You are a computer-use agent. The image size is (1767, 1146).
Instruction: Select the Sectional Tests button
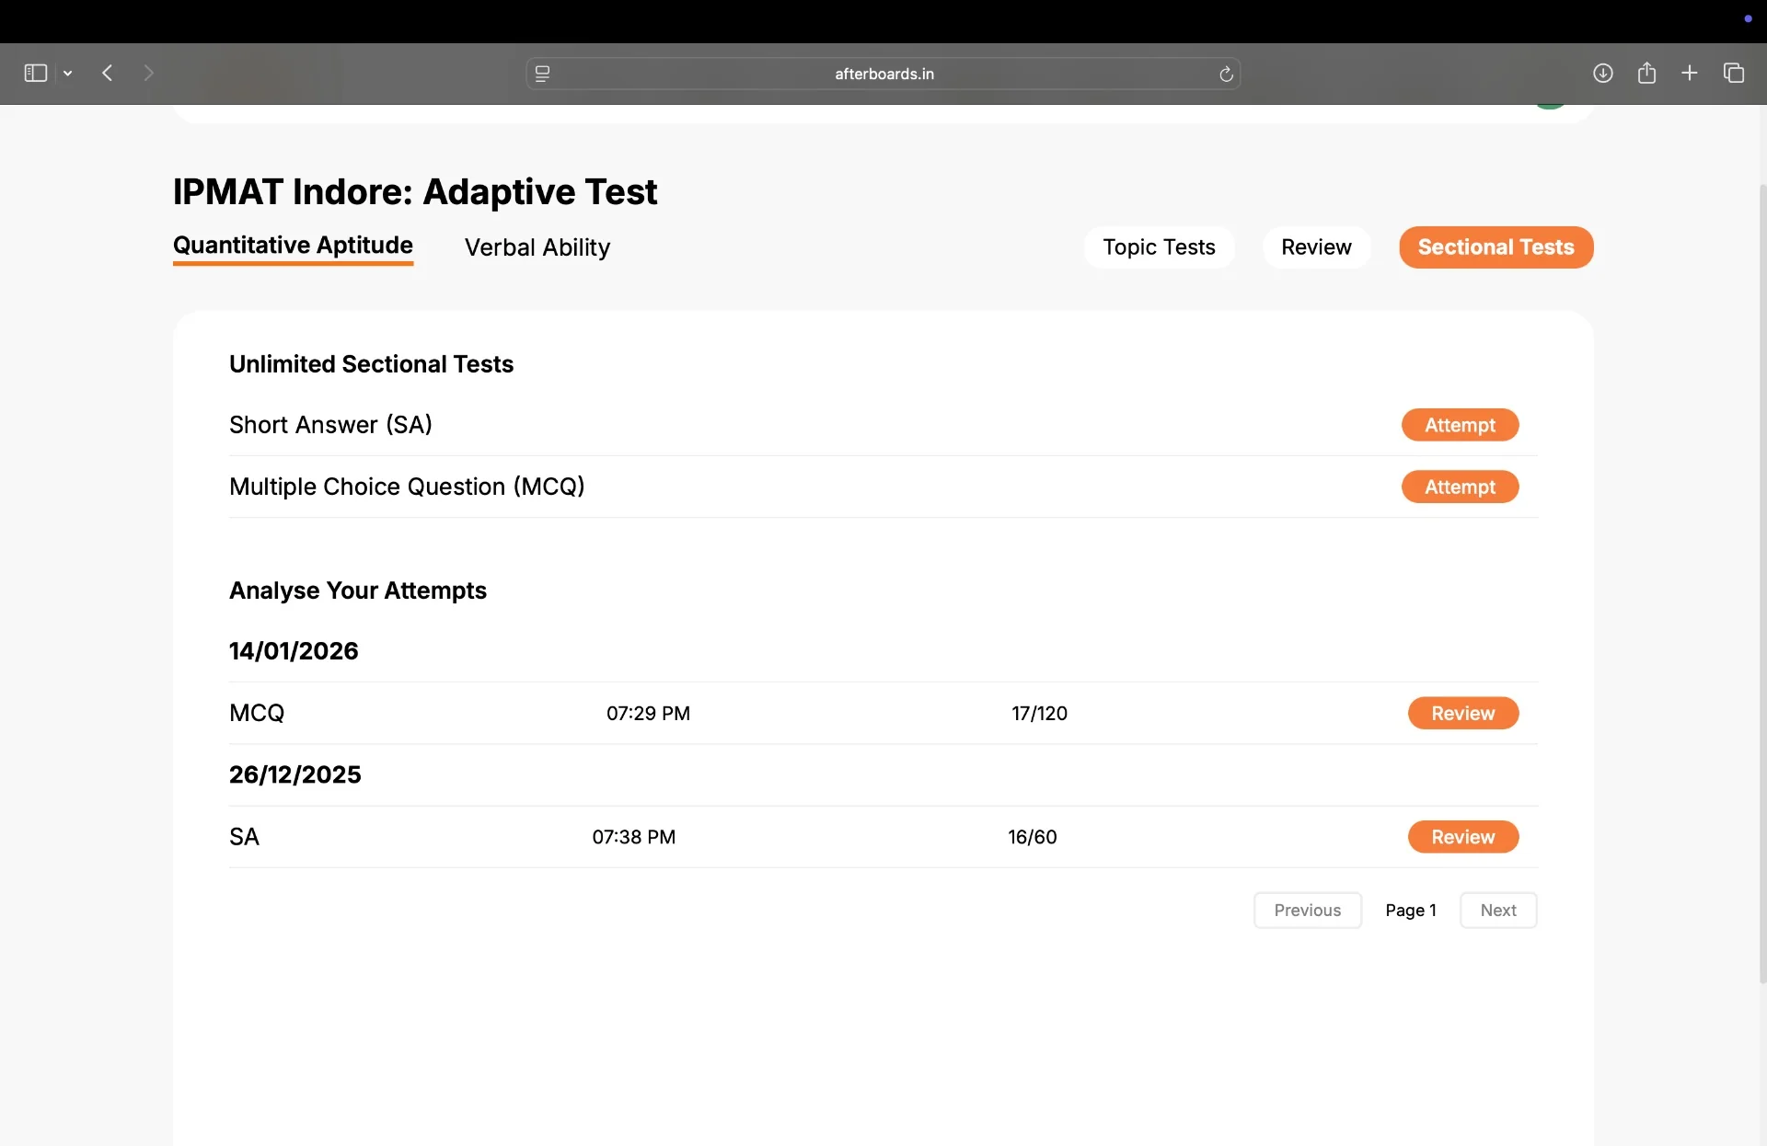(1496, 247)
